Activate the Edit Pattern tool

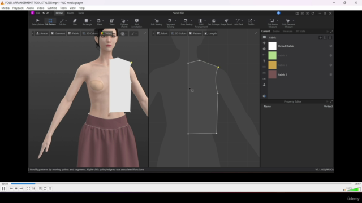50,22
